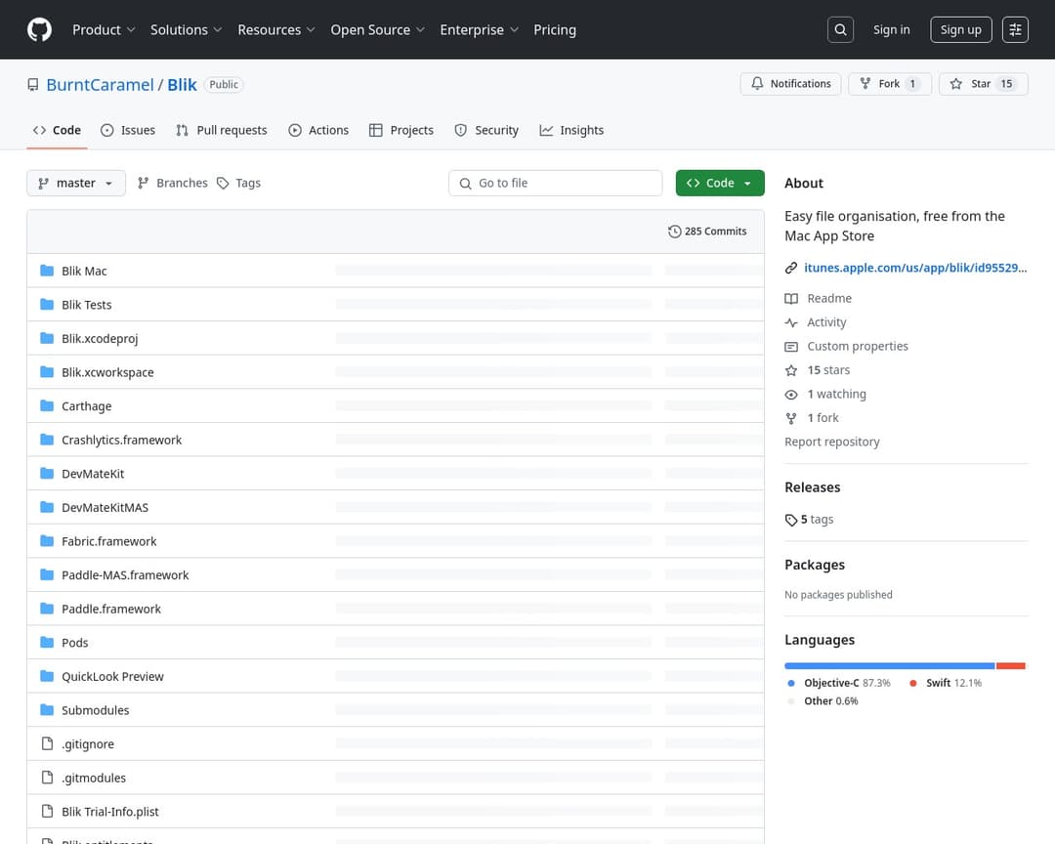The height and width of the screenshot is (844, 1055).
Task: Open the green Code dropdown
Action: (720, 183)
